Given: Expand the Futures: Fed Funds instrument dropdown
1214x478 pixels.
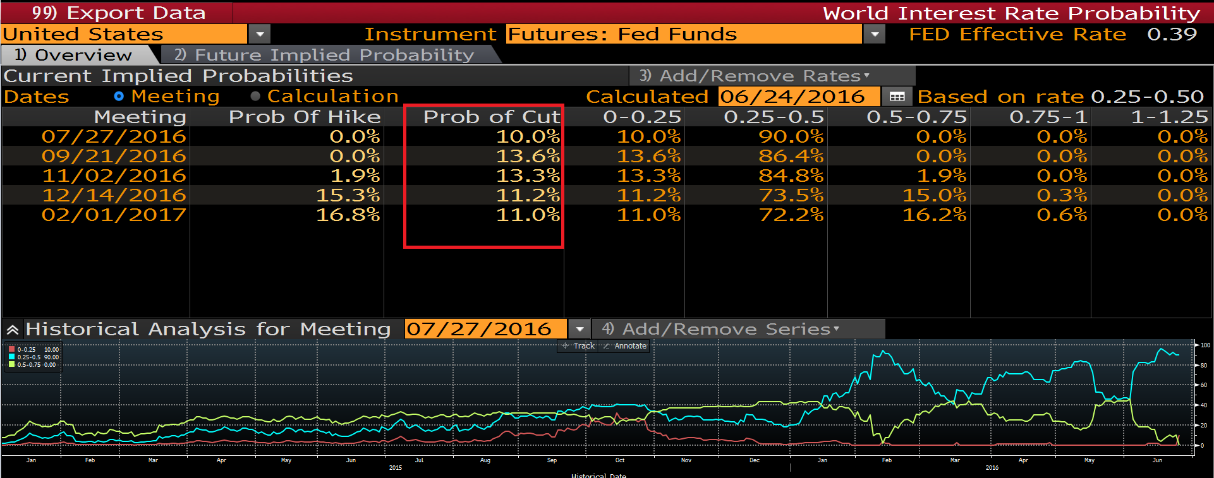Looking at the screenshot, I should (874, 34).
